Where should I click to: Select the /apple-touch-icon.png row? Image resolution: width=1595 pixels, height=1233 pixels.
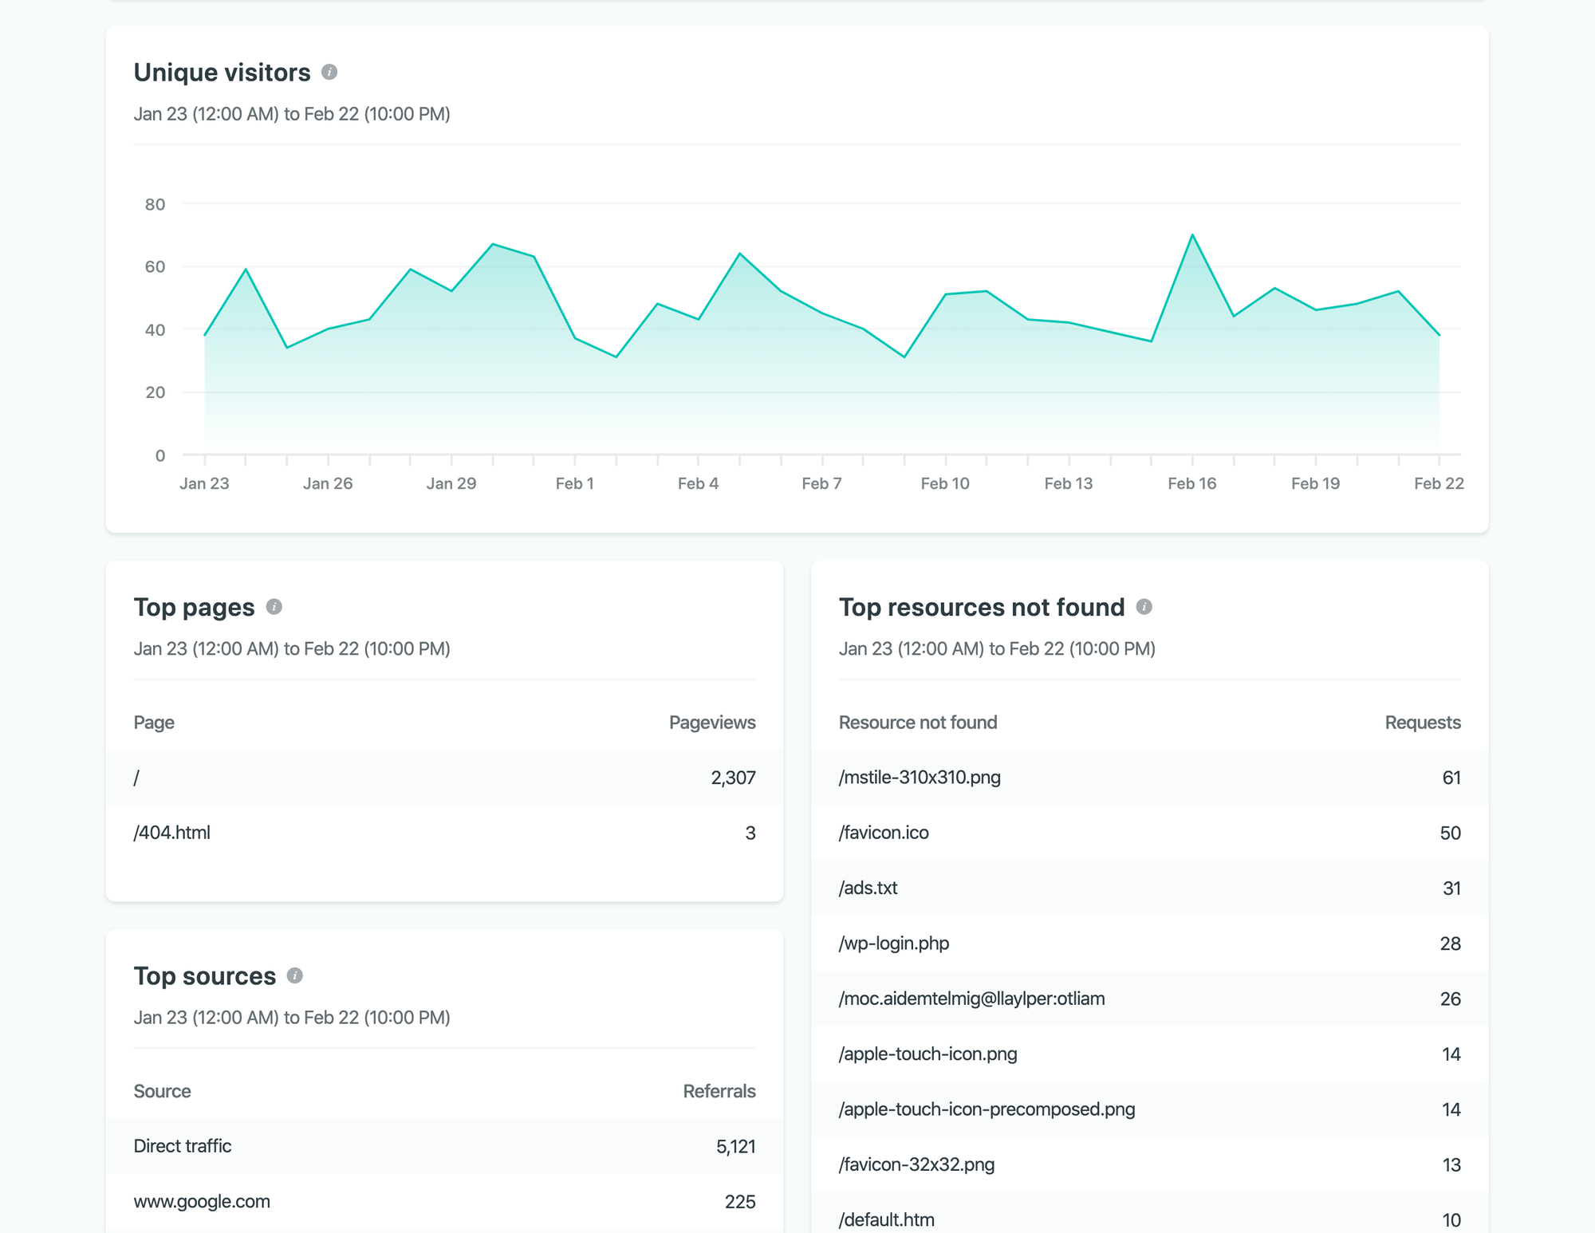click(x=1149, y=1054)
